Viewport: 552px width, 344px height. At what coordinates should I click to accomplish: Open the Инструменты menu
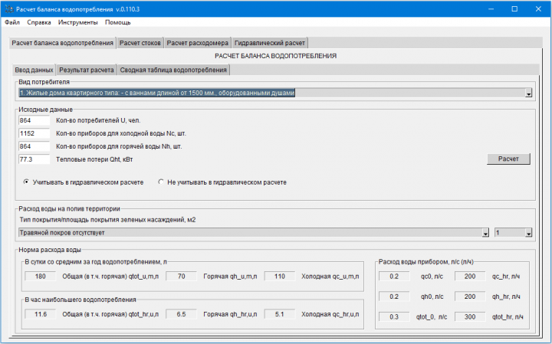click(x=77, y=22)
